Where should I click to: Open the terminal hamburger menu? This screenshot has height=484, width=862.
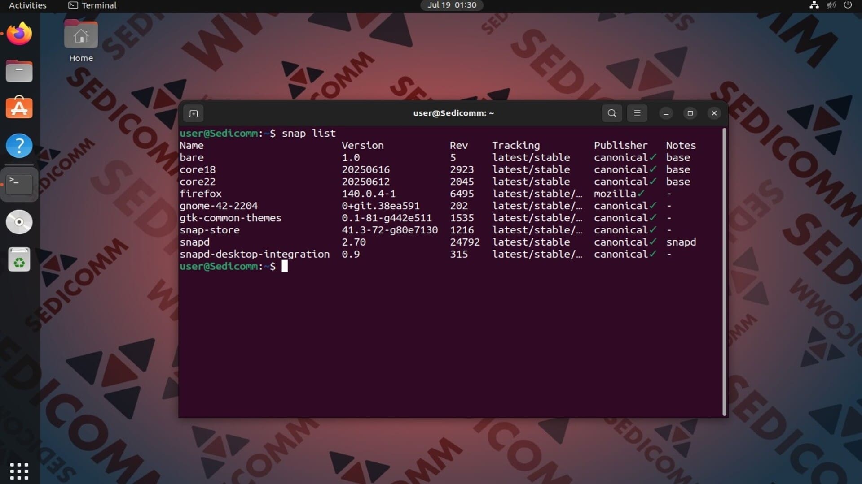637,113
